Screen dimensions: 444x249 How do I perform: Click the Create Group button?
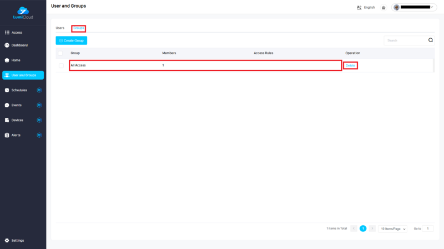point(72,40)
